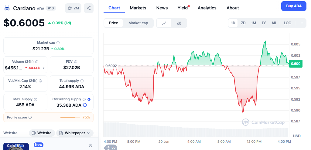Select the 1M time range
This screenshot has width=311, height=150.
coord(254,23)
